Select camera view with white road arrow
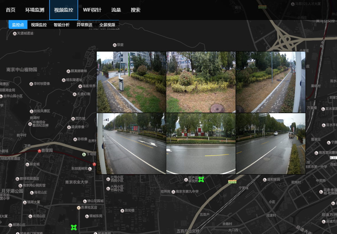Screen dimensions: 337x234 coord(131,144)
